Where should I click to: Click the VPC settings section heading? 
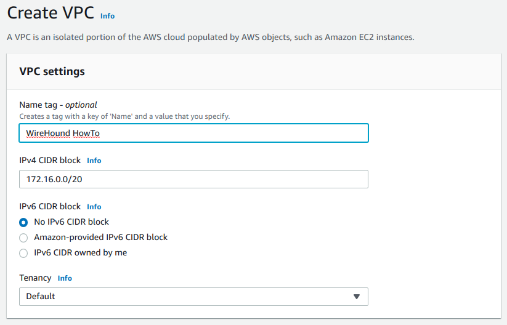click(52, 71)
